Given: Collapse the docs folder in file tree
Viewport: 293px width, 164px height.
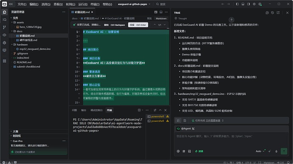Looking at the screenshot, I should click(x=20, y=31).
